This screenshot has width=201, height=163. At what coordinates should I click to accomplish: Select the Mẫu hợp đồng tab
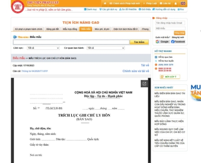[x=70, y=29]
